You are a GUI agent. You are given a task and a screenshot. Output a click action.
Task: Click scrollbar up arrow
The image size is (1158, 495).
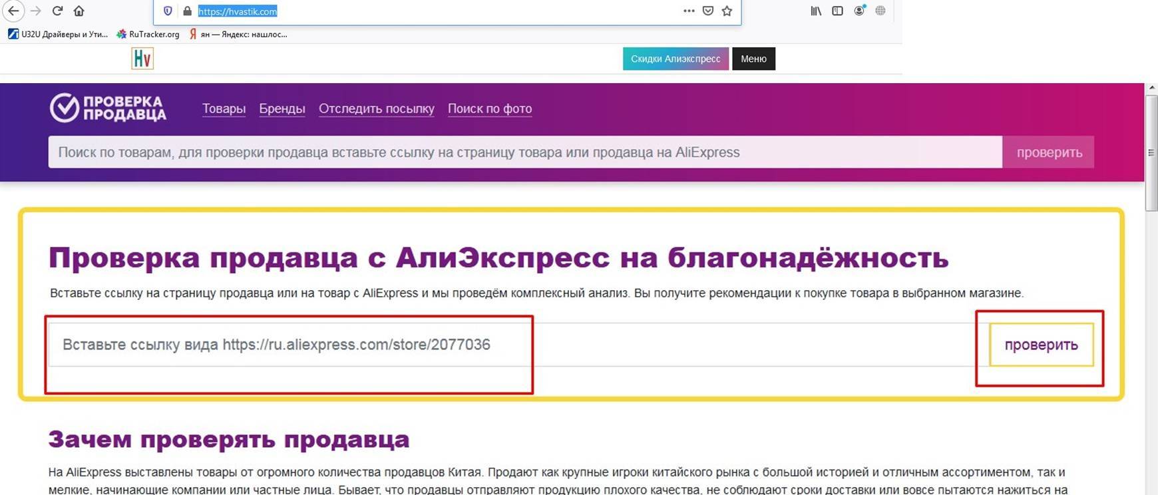pos(1151,88)
